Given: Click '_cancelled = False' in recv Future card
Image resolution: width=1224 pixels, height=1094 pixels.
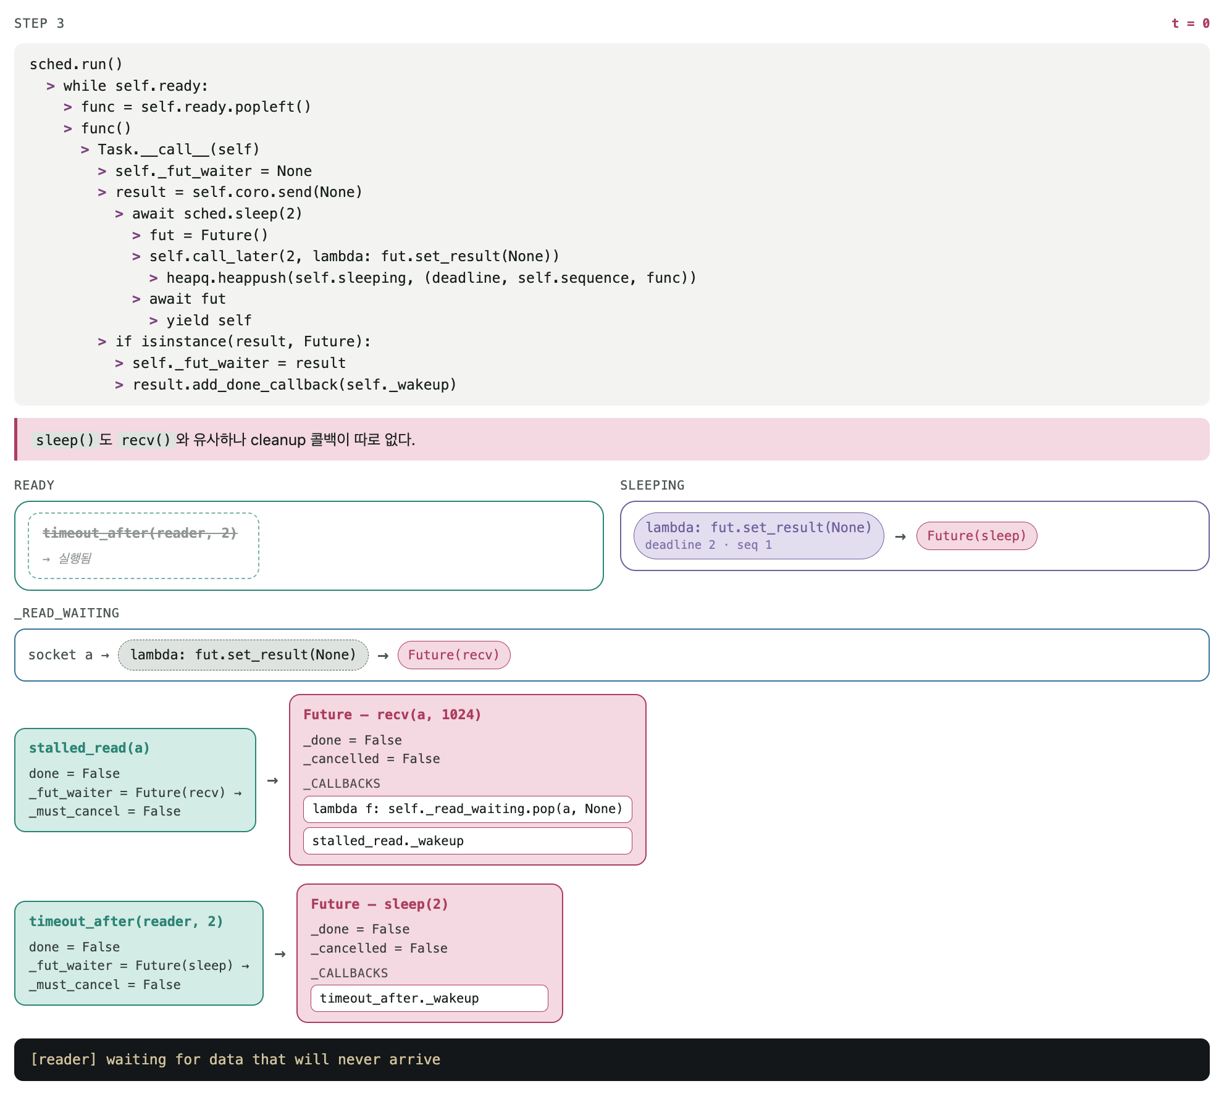Looking at the screenshot, I should pyautogui.click(x=372, y=759).
